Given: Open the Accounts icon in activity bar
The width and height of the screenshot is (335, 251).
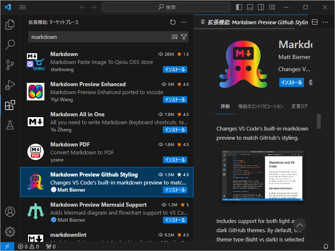Looking at the screenshot, I should tap(10, 212).
